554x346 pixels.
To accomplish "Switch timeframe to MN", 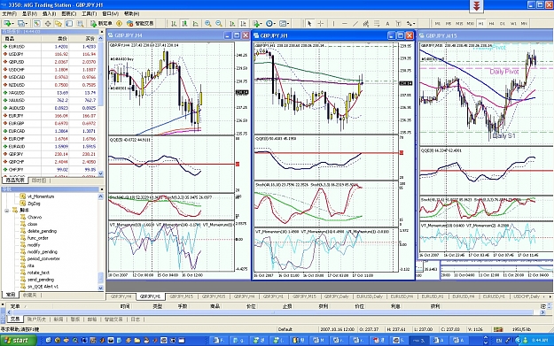I will tap(524, 23).
